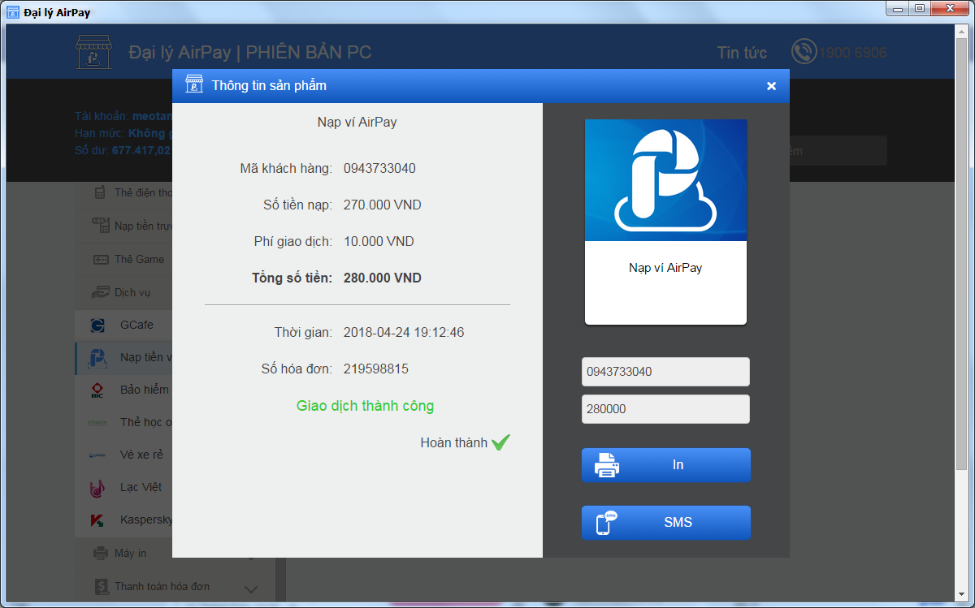Screen dimensions: 975x608
Task: Click customer code value 0943733040
Action: pos(379,169)
